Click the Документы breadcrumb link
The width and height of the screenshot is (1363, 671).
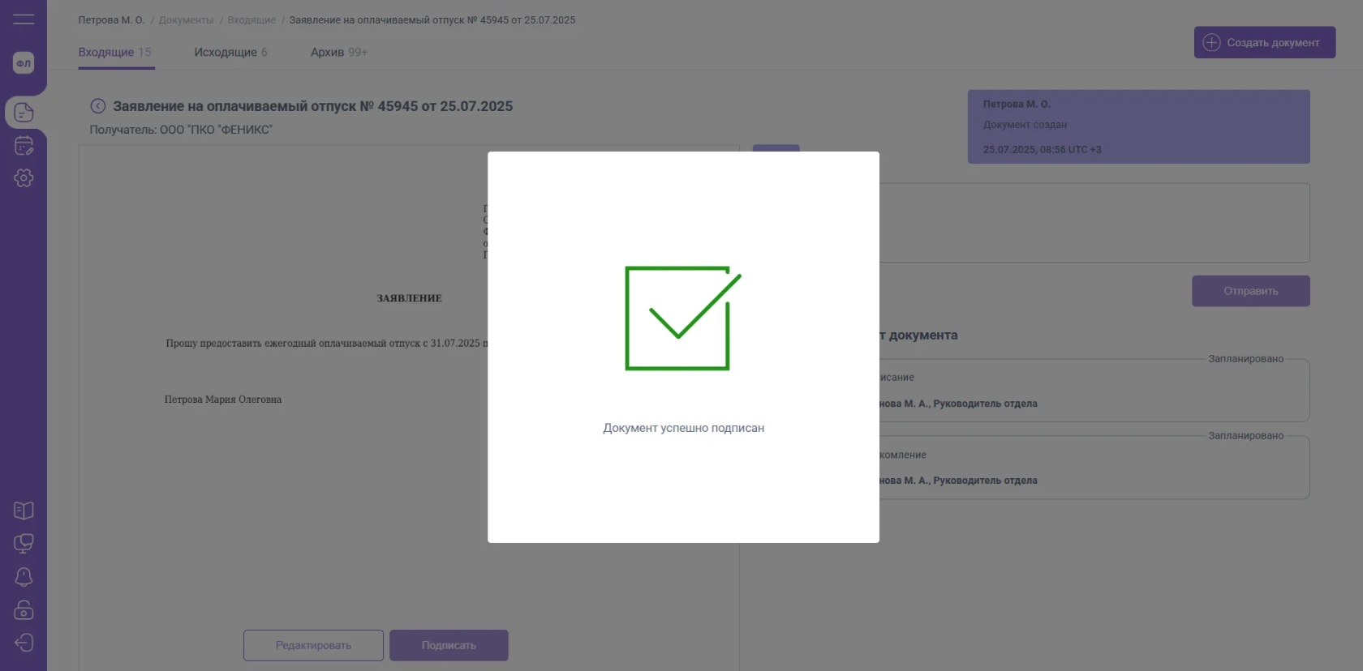(187, 20)
